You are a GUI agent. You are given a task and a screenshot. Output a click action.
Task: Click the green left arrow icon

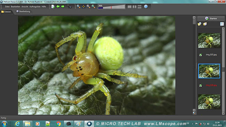pyautogui.click(x=58, y=7)
